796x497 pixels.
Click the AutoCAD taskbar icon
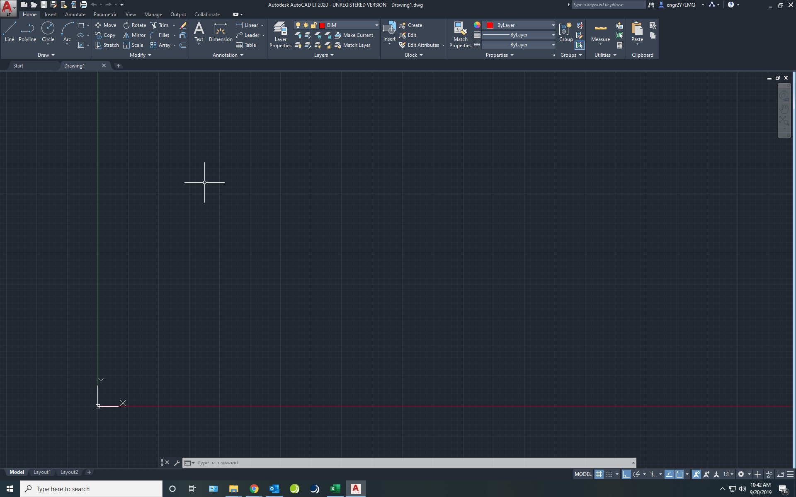click(x=355, y=489)
